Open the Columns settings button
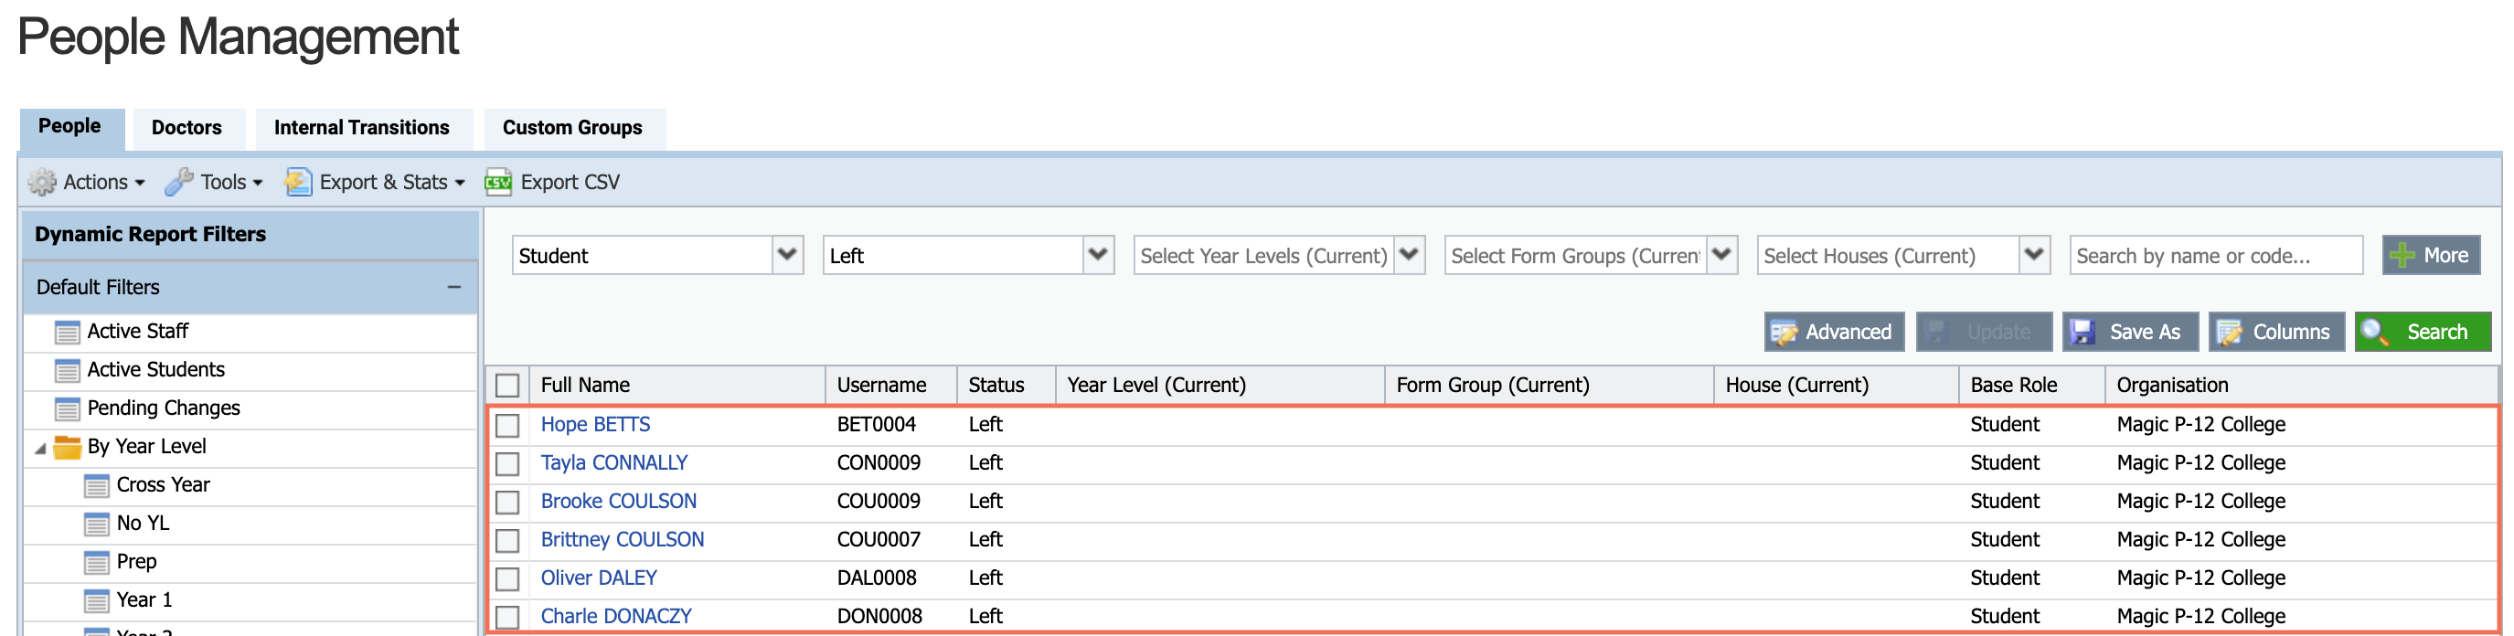Image resolution: width=2514 pixels, height=636 pixels. coord(2276,333)
